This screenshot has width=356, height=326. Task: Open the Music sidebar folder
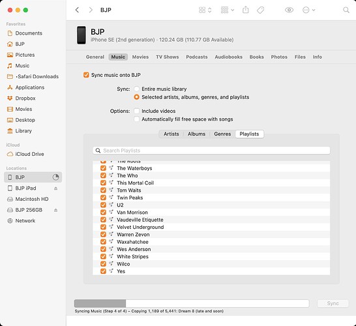(x=22, y=66)
